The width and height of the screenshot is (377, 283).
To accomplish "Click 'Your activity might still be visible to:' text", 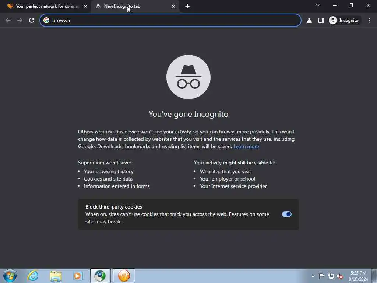I will pyautogui.click(x=235, y=163).
